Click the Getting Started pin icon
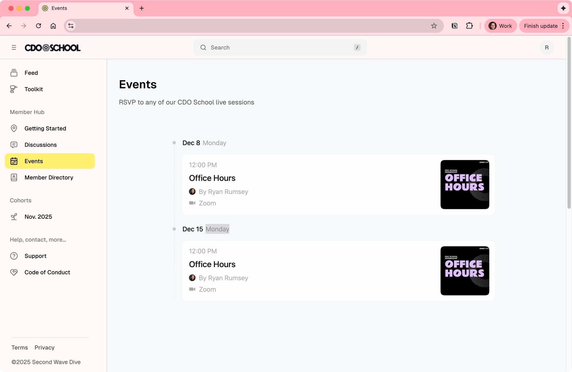This screenshot has height=372, width=572. coord(14,128)
